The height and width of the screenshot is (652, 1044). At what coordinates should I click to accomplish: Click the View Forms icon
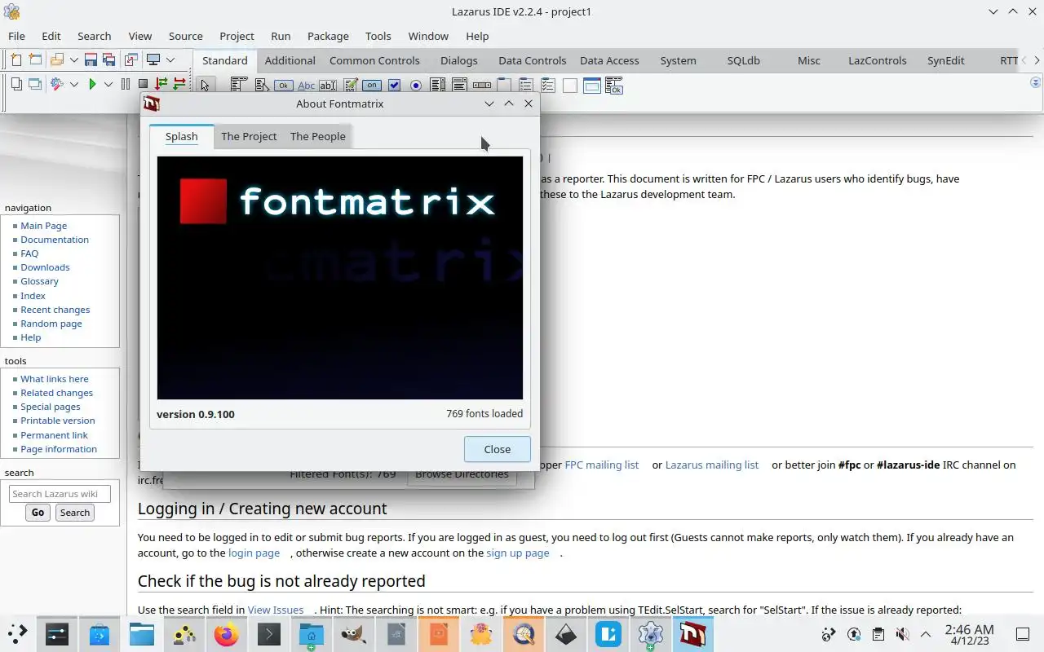pyautogui.click(x=35, y=84)
